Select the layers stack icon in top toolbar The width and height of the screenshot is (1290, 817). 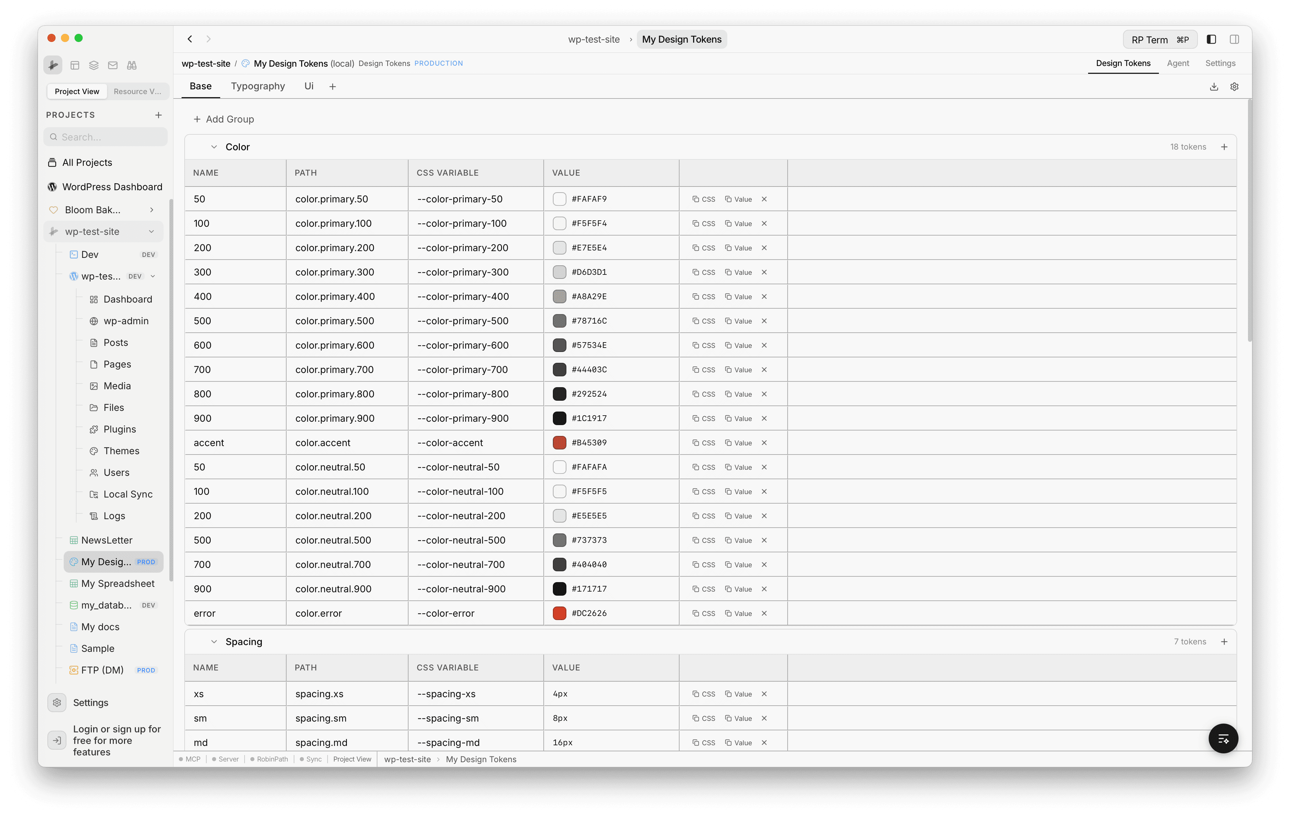coord(94,65)
